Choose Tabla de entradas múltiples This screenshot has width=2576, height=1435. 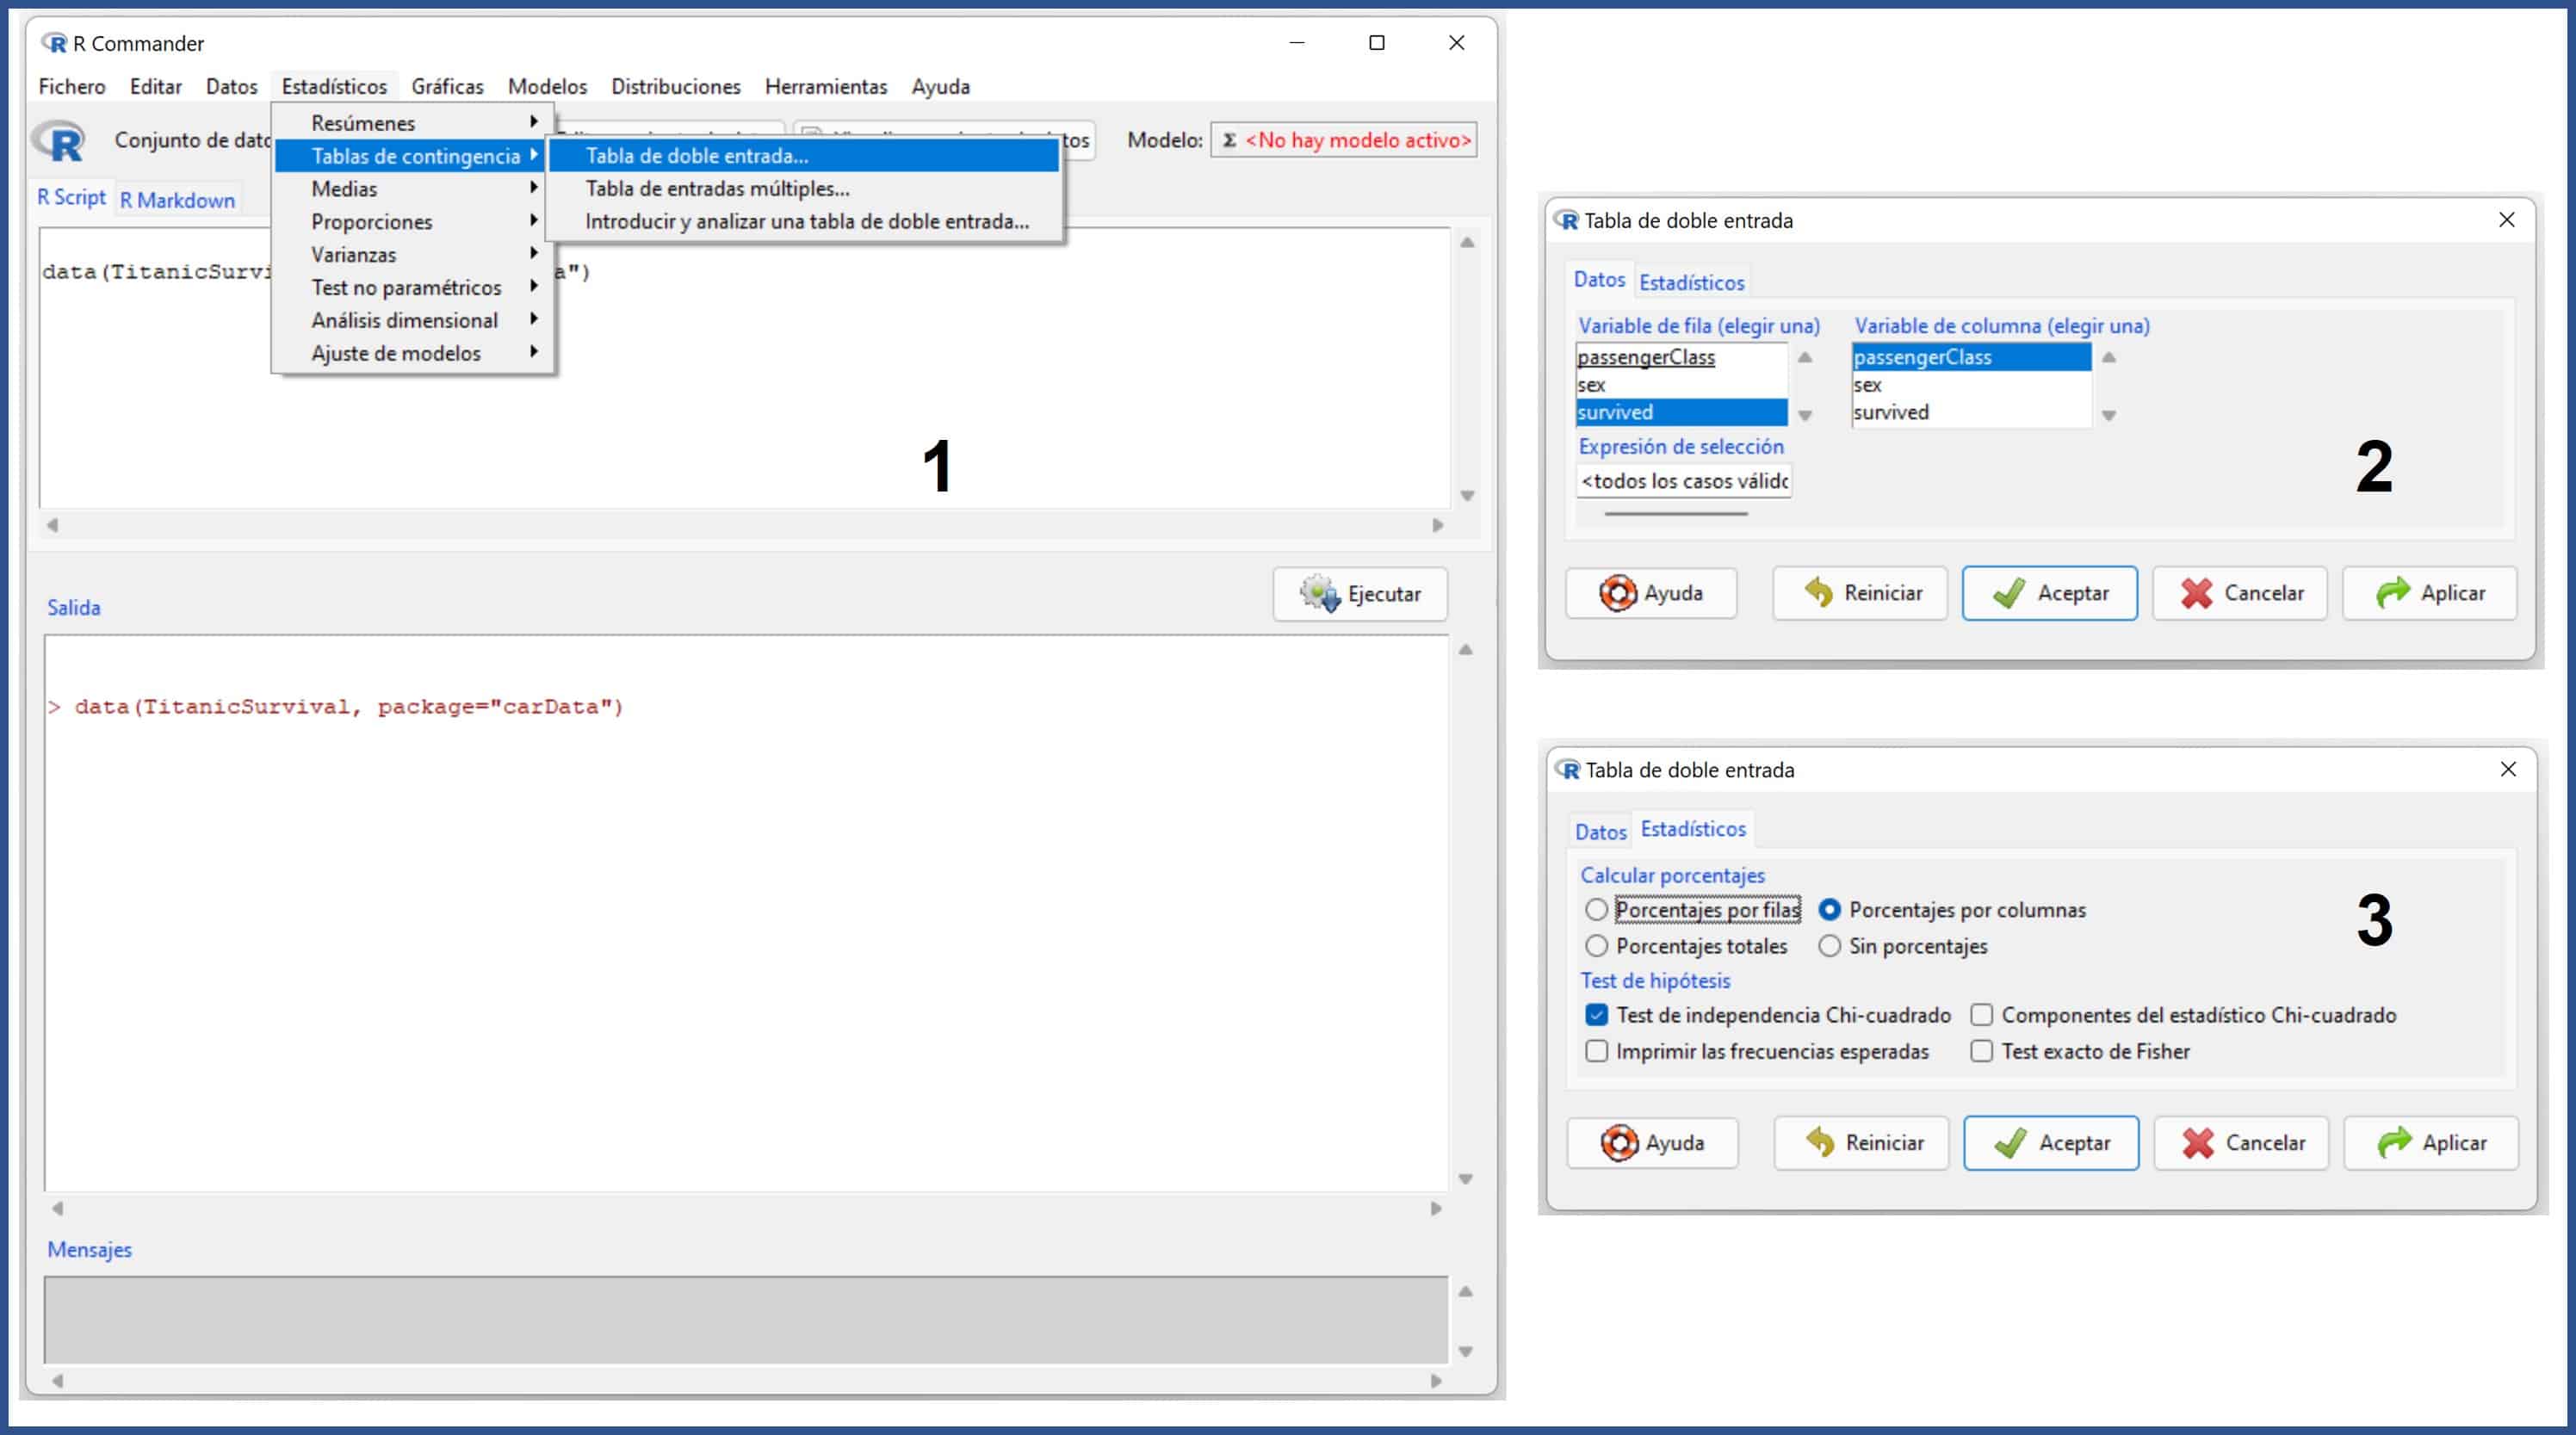pyautogui.click(x=717, y=189)
